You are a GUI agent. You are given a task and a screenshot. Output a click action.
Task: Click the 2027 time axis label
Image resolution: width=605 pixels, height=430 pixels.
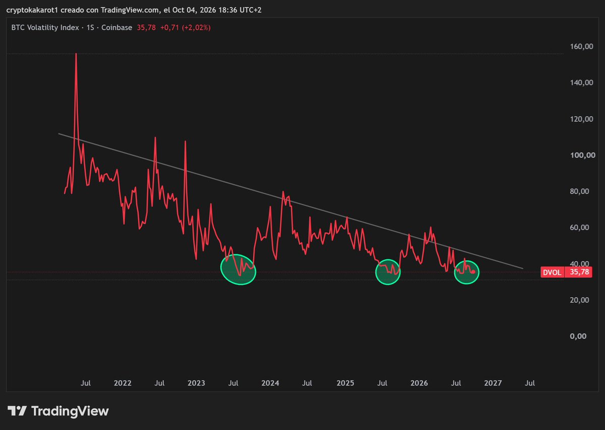[492, 383]
